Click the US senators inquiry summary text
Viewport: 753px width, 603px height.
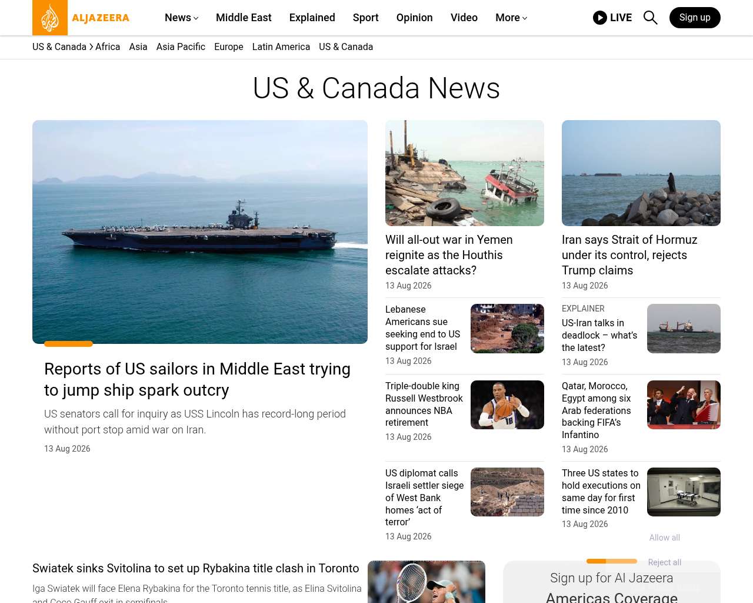195,422
